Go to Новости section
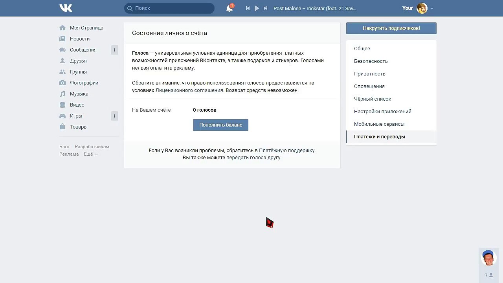The image size is (503, 283). 80,39
